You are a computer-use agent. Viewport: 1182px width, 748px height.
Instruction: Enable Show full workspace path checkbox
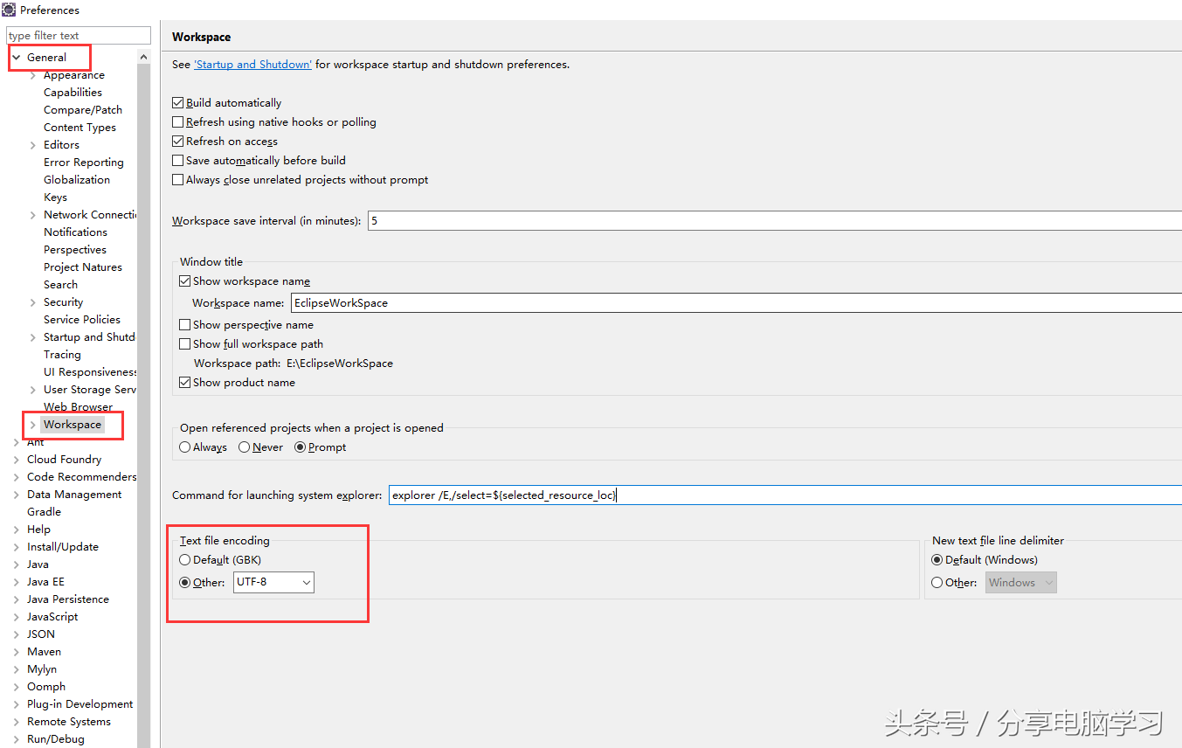tap(185, 344)
